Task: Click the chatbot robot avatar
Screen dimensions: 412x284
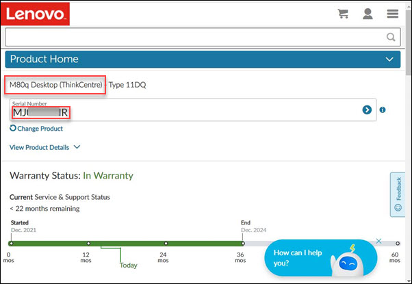Action: click(x=347, y=261)
